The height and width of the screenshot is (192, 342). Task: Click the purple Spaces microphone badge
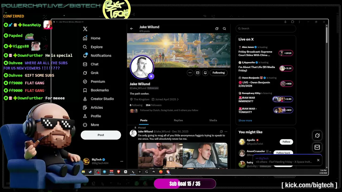(151, 76)
